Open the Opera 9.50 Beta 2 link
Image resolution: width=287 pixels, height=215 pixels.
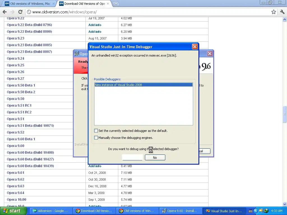21,92
